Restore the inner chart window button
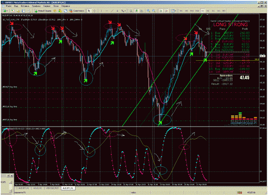Image resolution: width=268 pixels, height=195 pixels. (262, 6)
